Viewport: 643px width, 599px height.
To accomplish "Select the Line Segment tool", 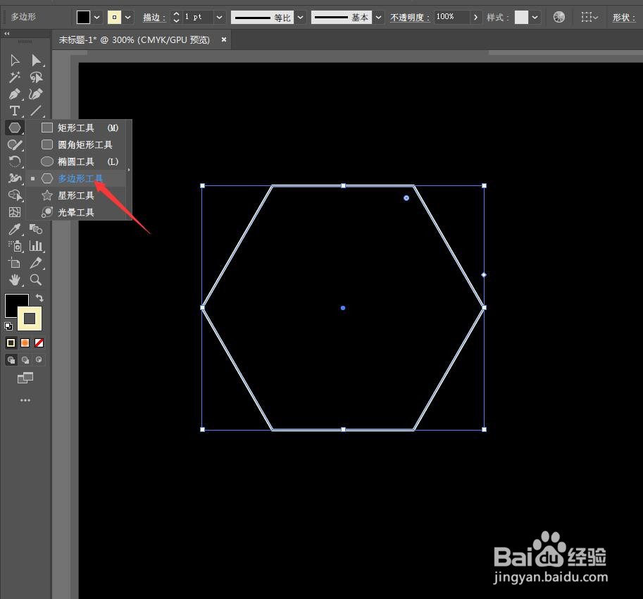I will [x=36, y=111].
